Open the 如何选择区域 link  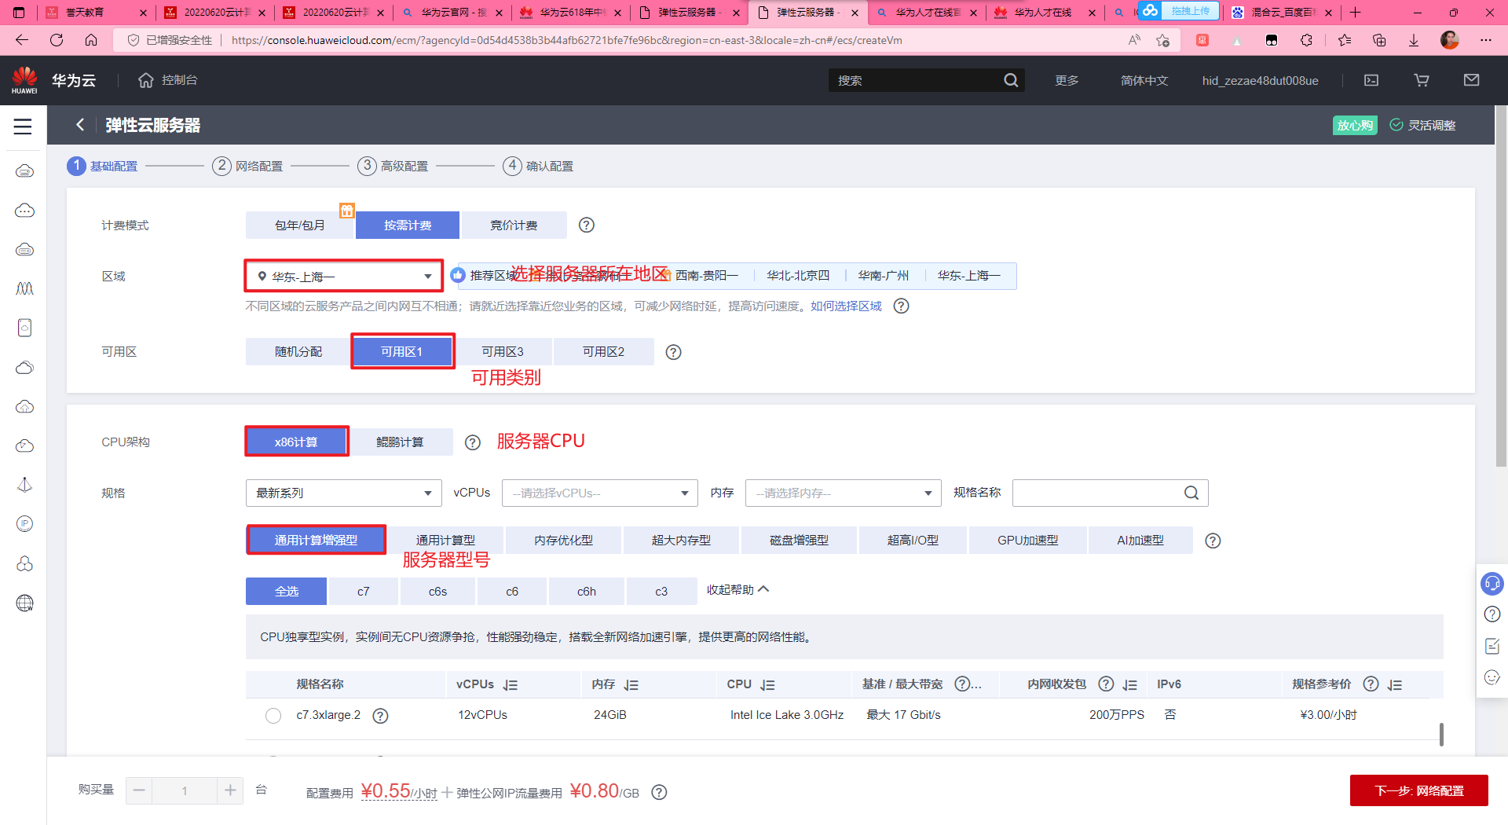[x=846, y=306]
